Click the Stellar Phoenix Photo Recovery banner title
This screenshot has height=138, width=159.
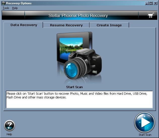(x=78, y=16)
